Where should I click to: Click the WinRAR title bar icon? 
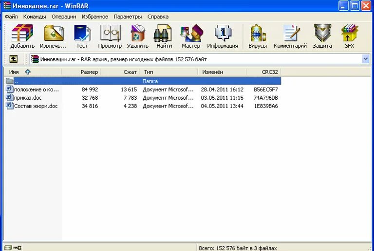(x=7, y=5)
